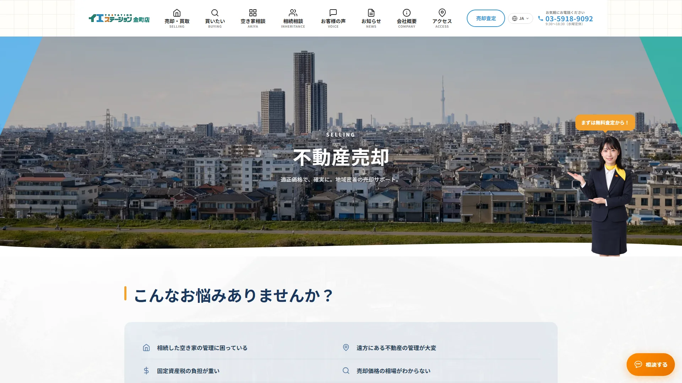Click the まずは無料査定から！ speech bubble
This screenshot has width=682, height=383.
605,123
